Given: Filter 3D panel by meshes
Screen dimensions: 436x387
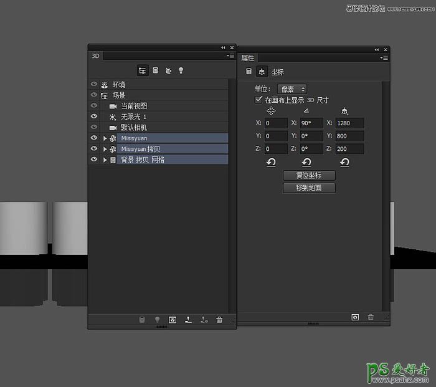Looking at the screenshot, I should 155,71.
